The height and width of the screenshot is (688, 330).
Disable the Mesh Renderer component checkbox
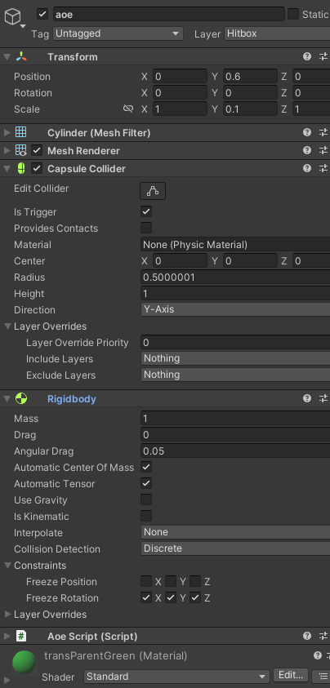37,150
